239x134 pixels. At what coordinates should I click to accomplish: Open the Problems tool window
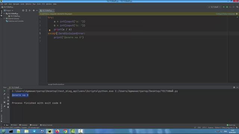(23, 125)
